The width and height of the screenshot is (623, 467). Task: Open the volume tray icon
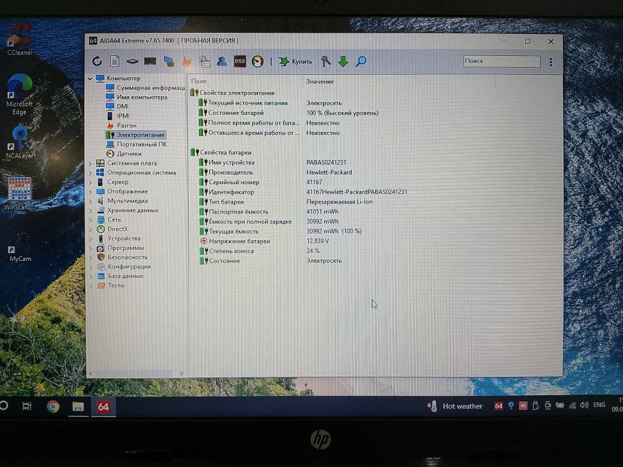[x=584, y=406]
